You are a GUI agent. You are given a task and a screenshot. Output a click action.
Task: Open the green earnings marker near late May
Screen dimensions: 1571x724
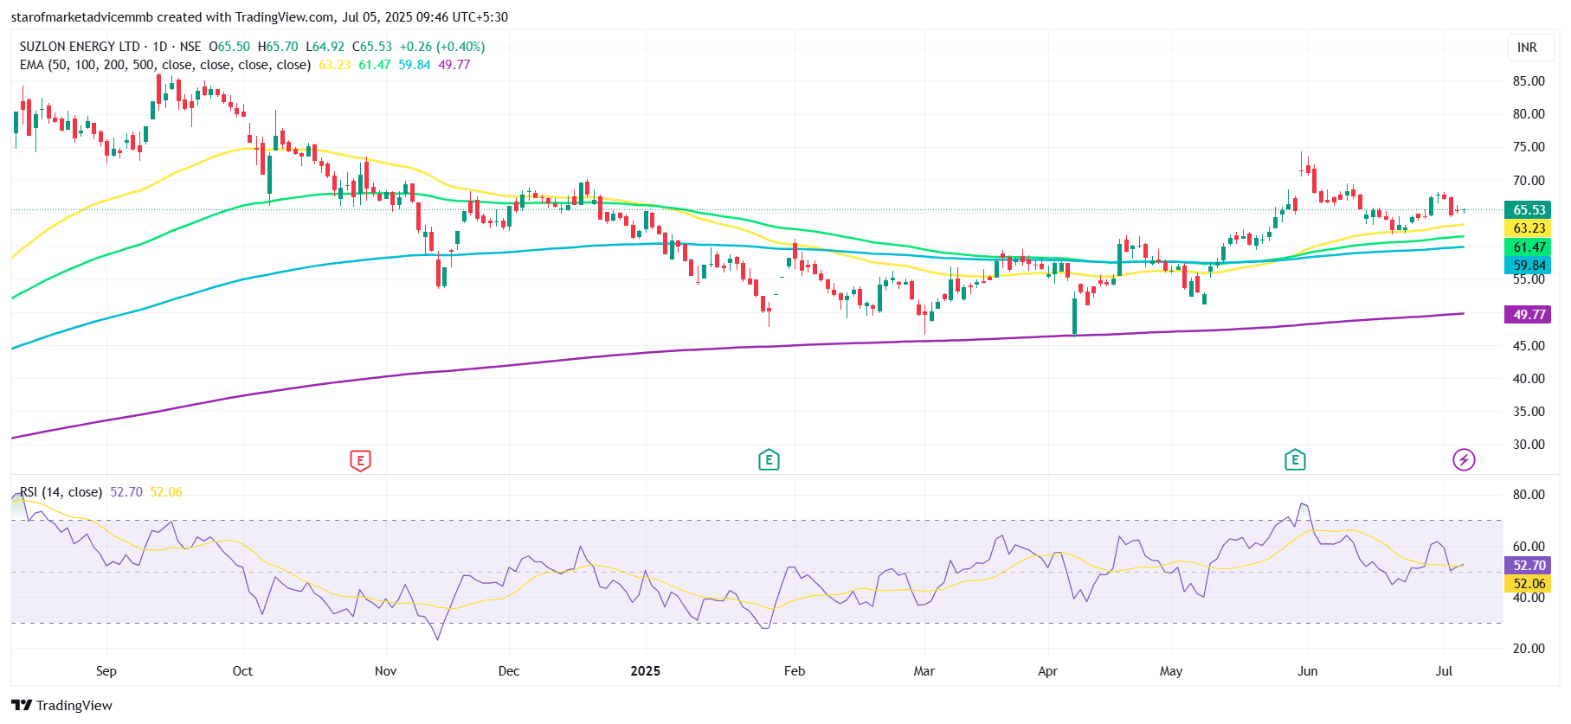1295,460
